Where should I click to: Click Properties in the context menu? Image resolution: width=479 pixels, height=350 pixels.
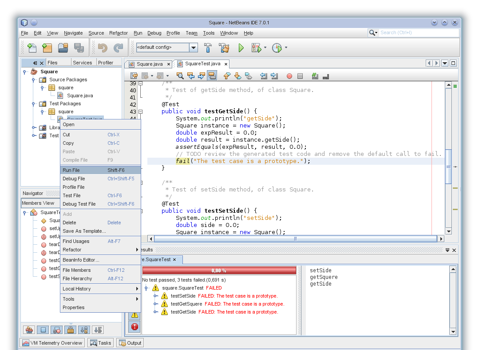coord(100,307)
